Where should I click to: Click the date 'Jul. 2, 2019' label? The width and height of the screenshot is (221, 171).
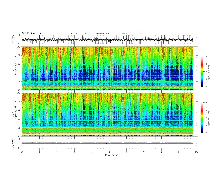[78, 34]
